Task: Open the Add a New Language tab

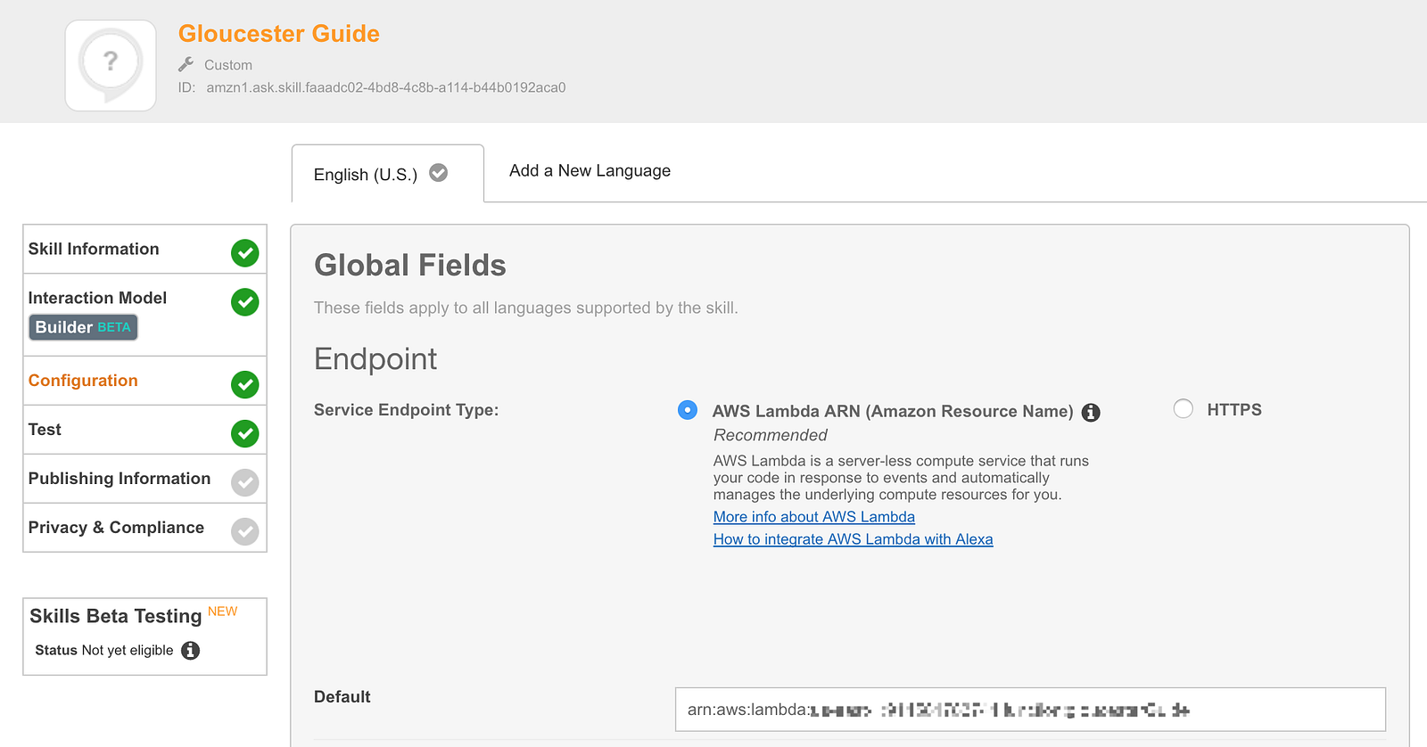Action: click(x=590, y=170)
